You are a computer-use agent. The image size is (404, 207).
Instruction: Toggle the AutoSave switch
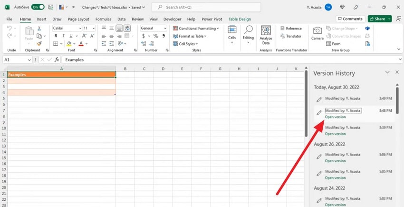click(38, 7)
